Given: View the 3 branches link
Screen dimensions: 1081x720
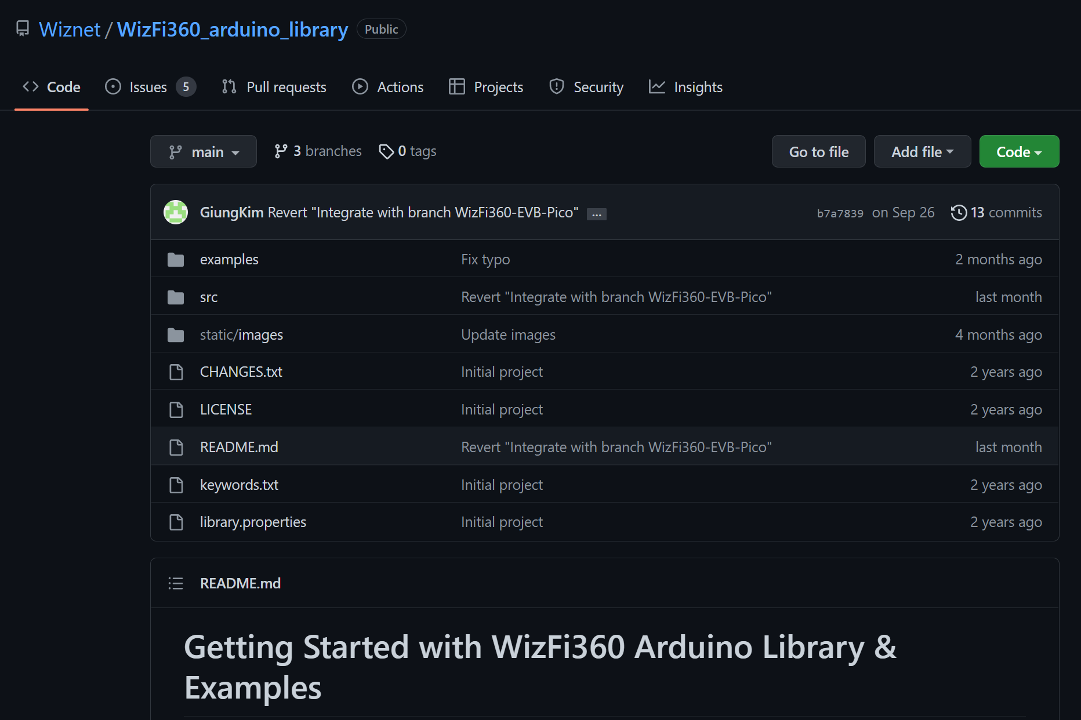Looking at the screenshot, I should point(318,151).
